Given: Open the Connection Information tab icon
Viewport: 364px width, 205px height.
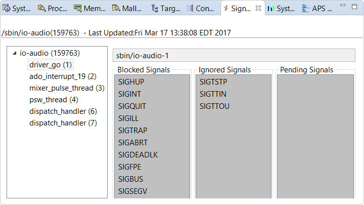Looking at the screenshot, I should [x=190, y=8].
